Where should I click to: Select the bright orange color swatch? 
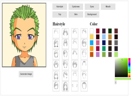(x=92, y=48)
